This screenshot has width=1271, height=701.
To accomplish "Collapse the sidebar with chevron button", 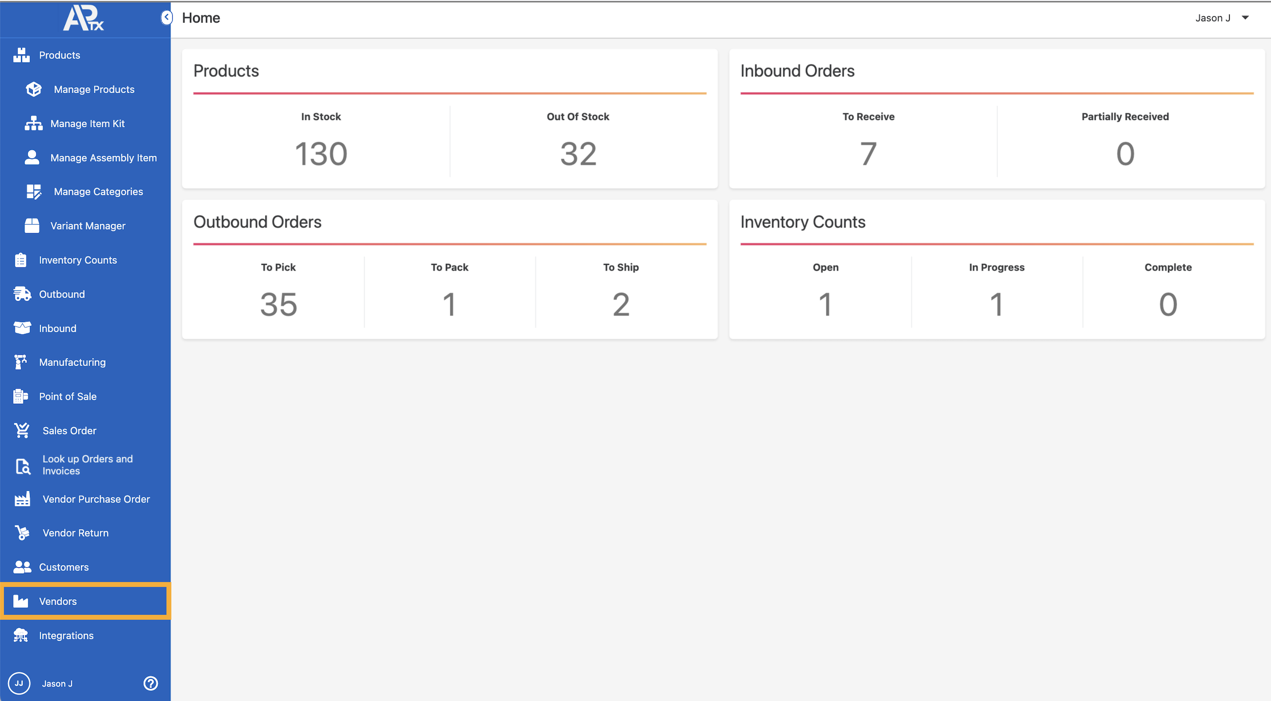I will (167, 18).
